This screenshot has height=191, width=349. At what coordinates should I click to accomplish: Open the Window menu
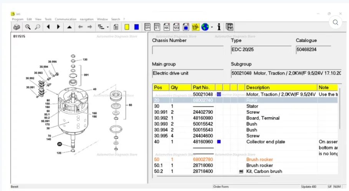pos(103,19)
